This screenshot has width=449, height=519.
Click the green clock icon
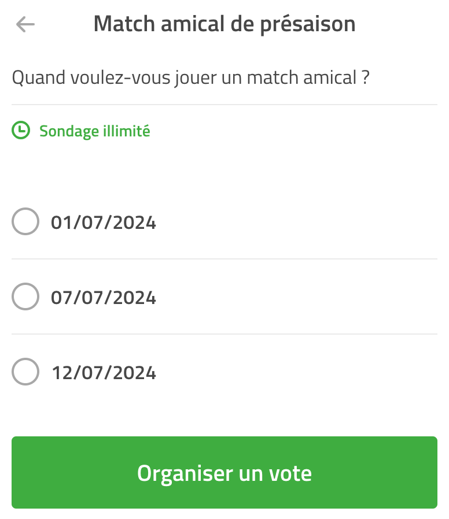tap(21, 130)
